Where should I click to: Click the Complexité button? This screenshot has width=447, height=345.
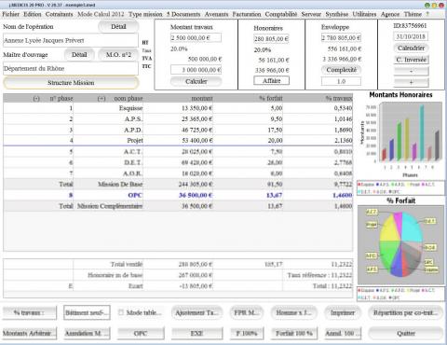[x=341, y=70]
